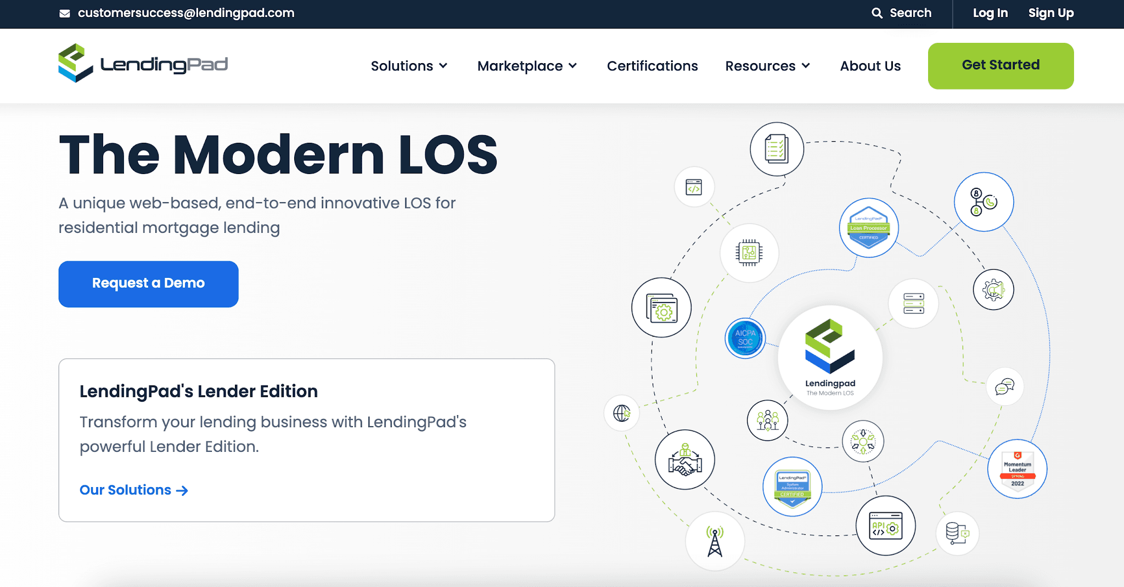Click the Get Started button
1124x587 pixels.
(x=1001, y=66)
